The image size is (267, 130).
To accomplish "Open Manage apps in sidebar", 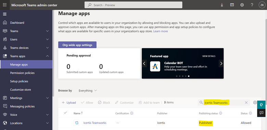I will 26,64.
